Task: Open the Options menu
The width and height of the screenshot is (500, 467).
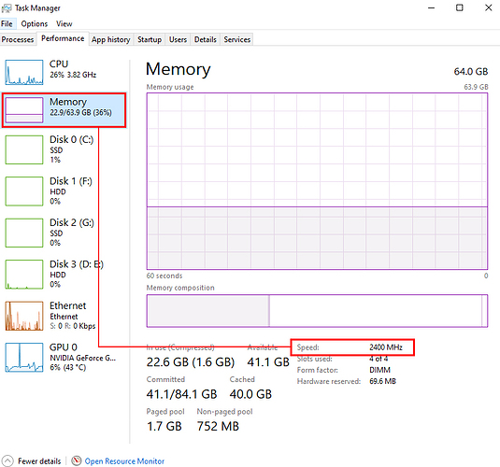Action: click(x=35, y=24)
